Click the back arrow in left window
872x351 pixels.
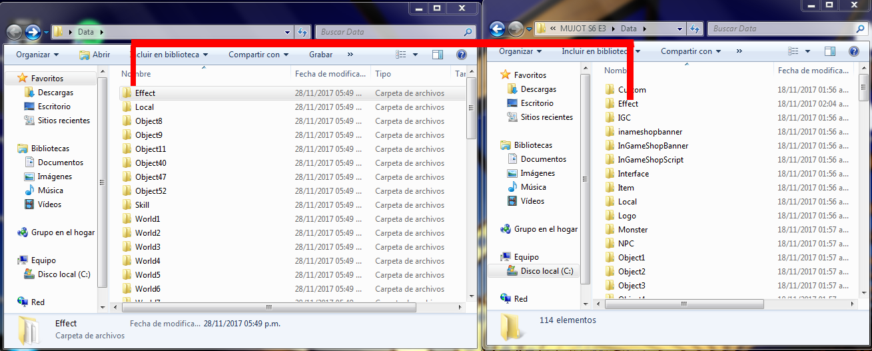point(15,32)
